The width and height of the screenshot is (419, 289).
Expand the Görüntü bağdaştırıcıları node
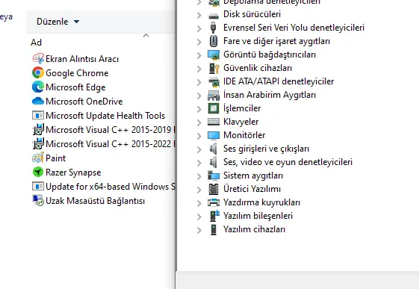tap(199, 55)
